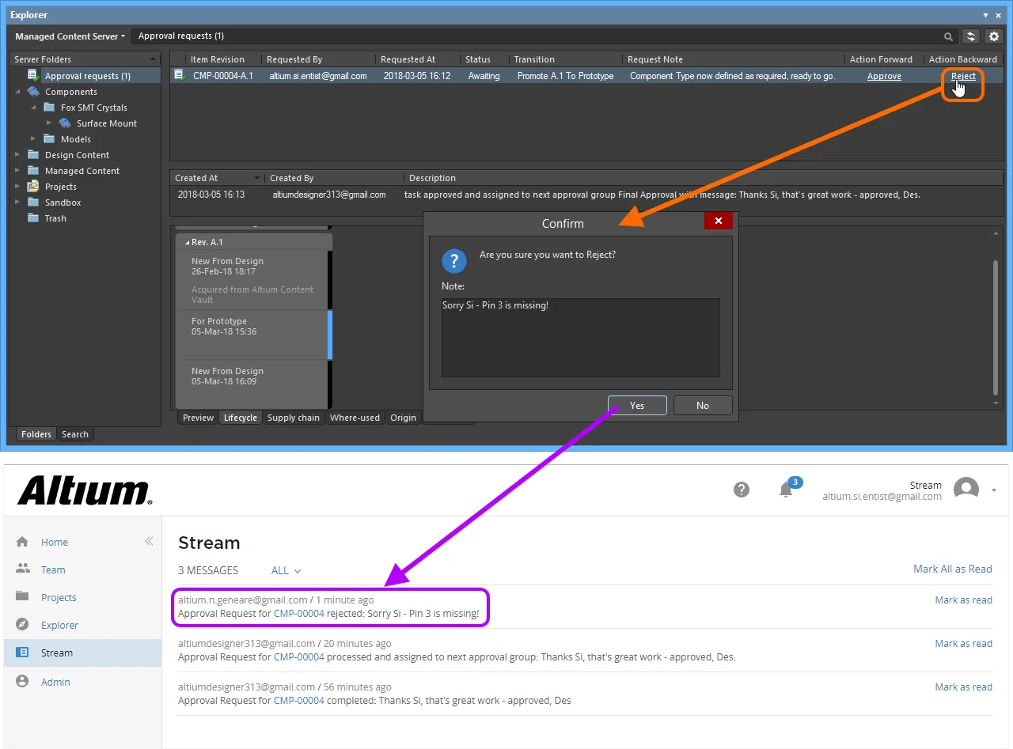Open help icon in Altium web header
1013x749 pixels.
tap(742, 490)
